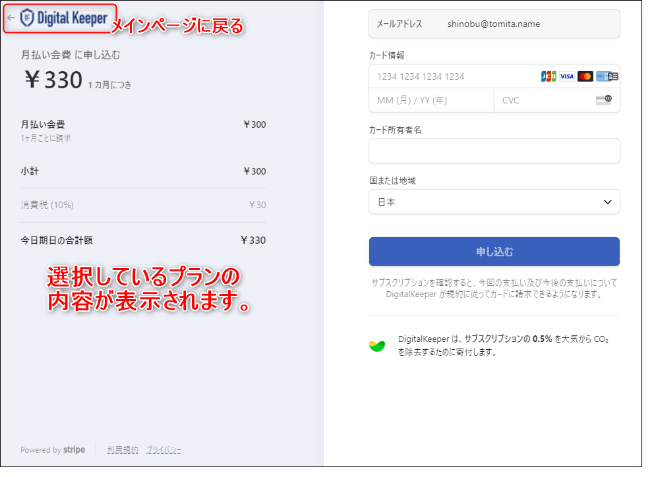Click the メールアドレス email address field
This screenshot has height=477, width=652.
pyautogui.click(x=494, y=24)
